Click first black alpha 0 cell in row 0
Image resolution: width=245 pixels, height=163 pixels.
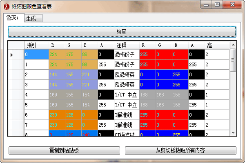tap(106, 55)
